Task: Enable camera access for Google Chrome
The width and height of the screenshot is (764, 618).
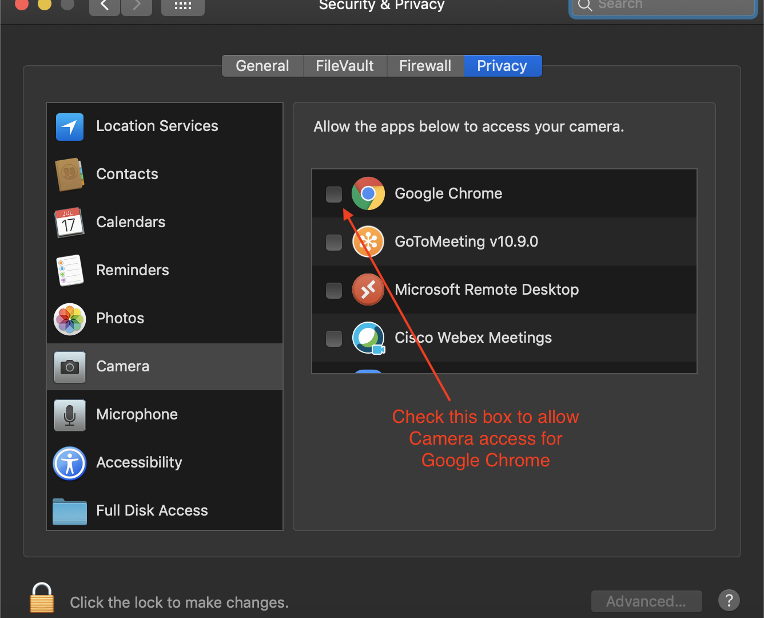Action: (x=334, y=195)
